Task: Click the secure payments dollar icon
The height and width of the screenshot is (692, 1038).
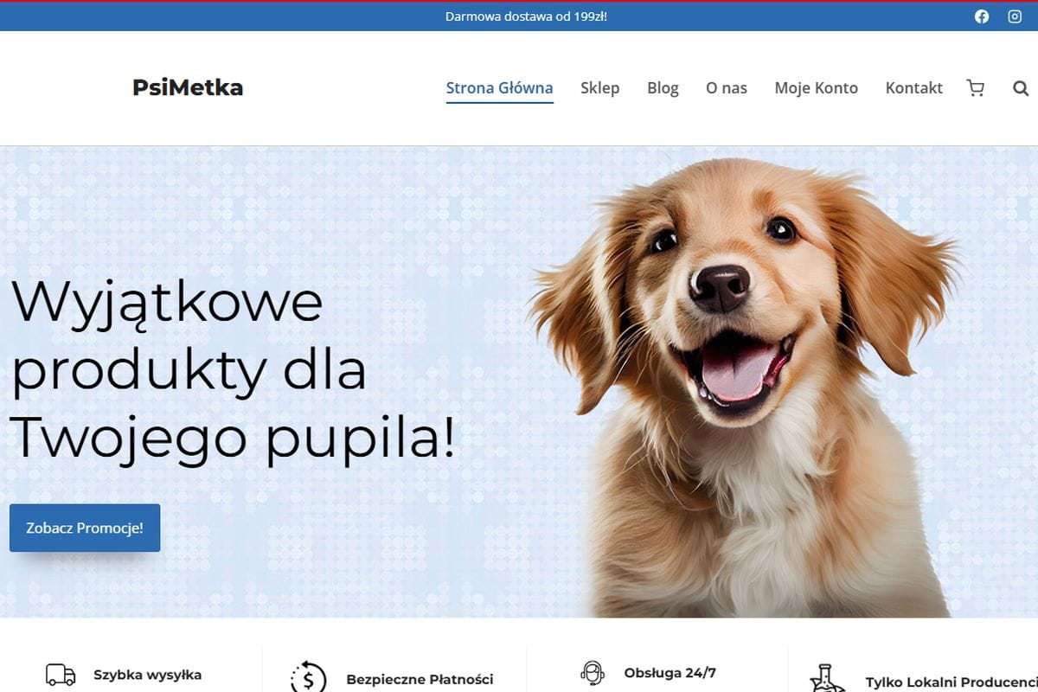Action: pos(308,676)
